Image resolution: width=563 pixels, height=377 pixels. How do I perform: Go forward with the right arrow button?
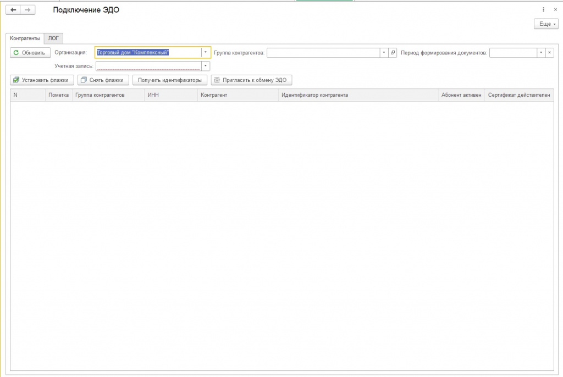27,10
